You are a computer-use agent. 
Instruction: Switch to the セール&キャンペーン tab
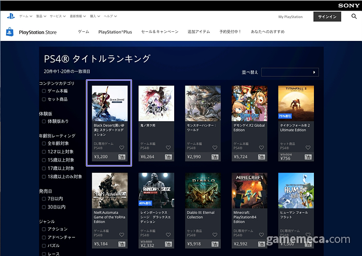[159, 32]
